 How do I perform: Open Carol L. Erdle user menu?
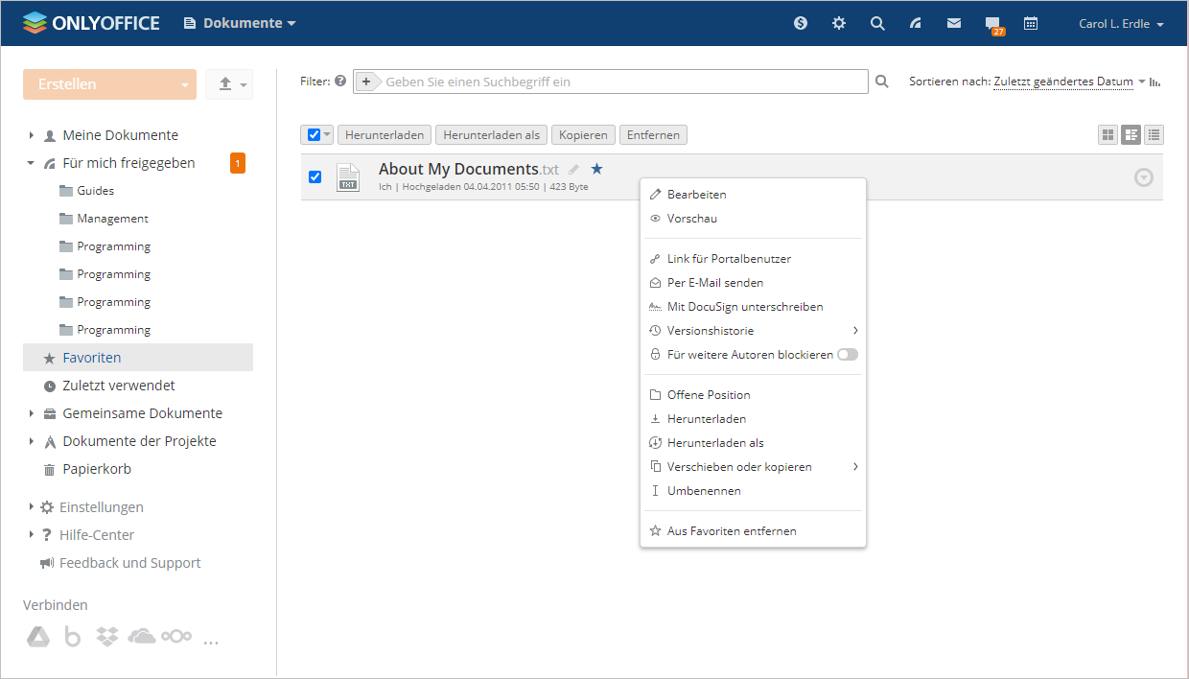[x=1121, y=24]
